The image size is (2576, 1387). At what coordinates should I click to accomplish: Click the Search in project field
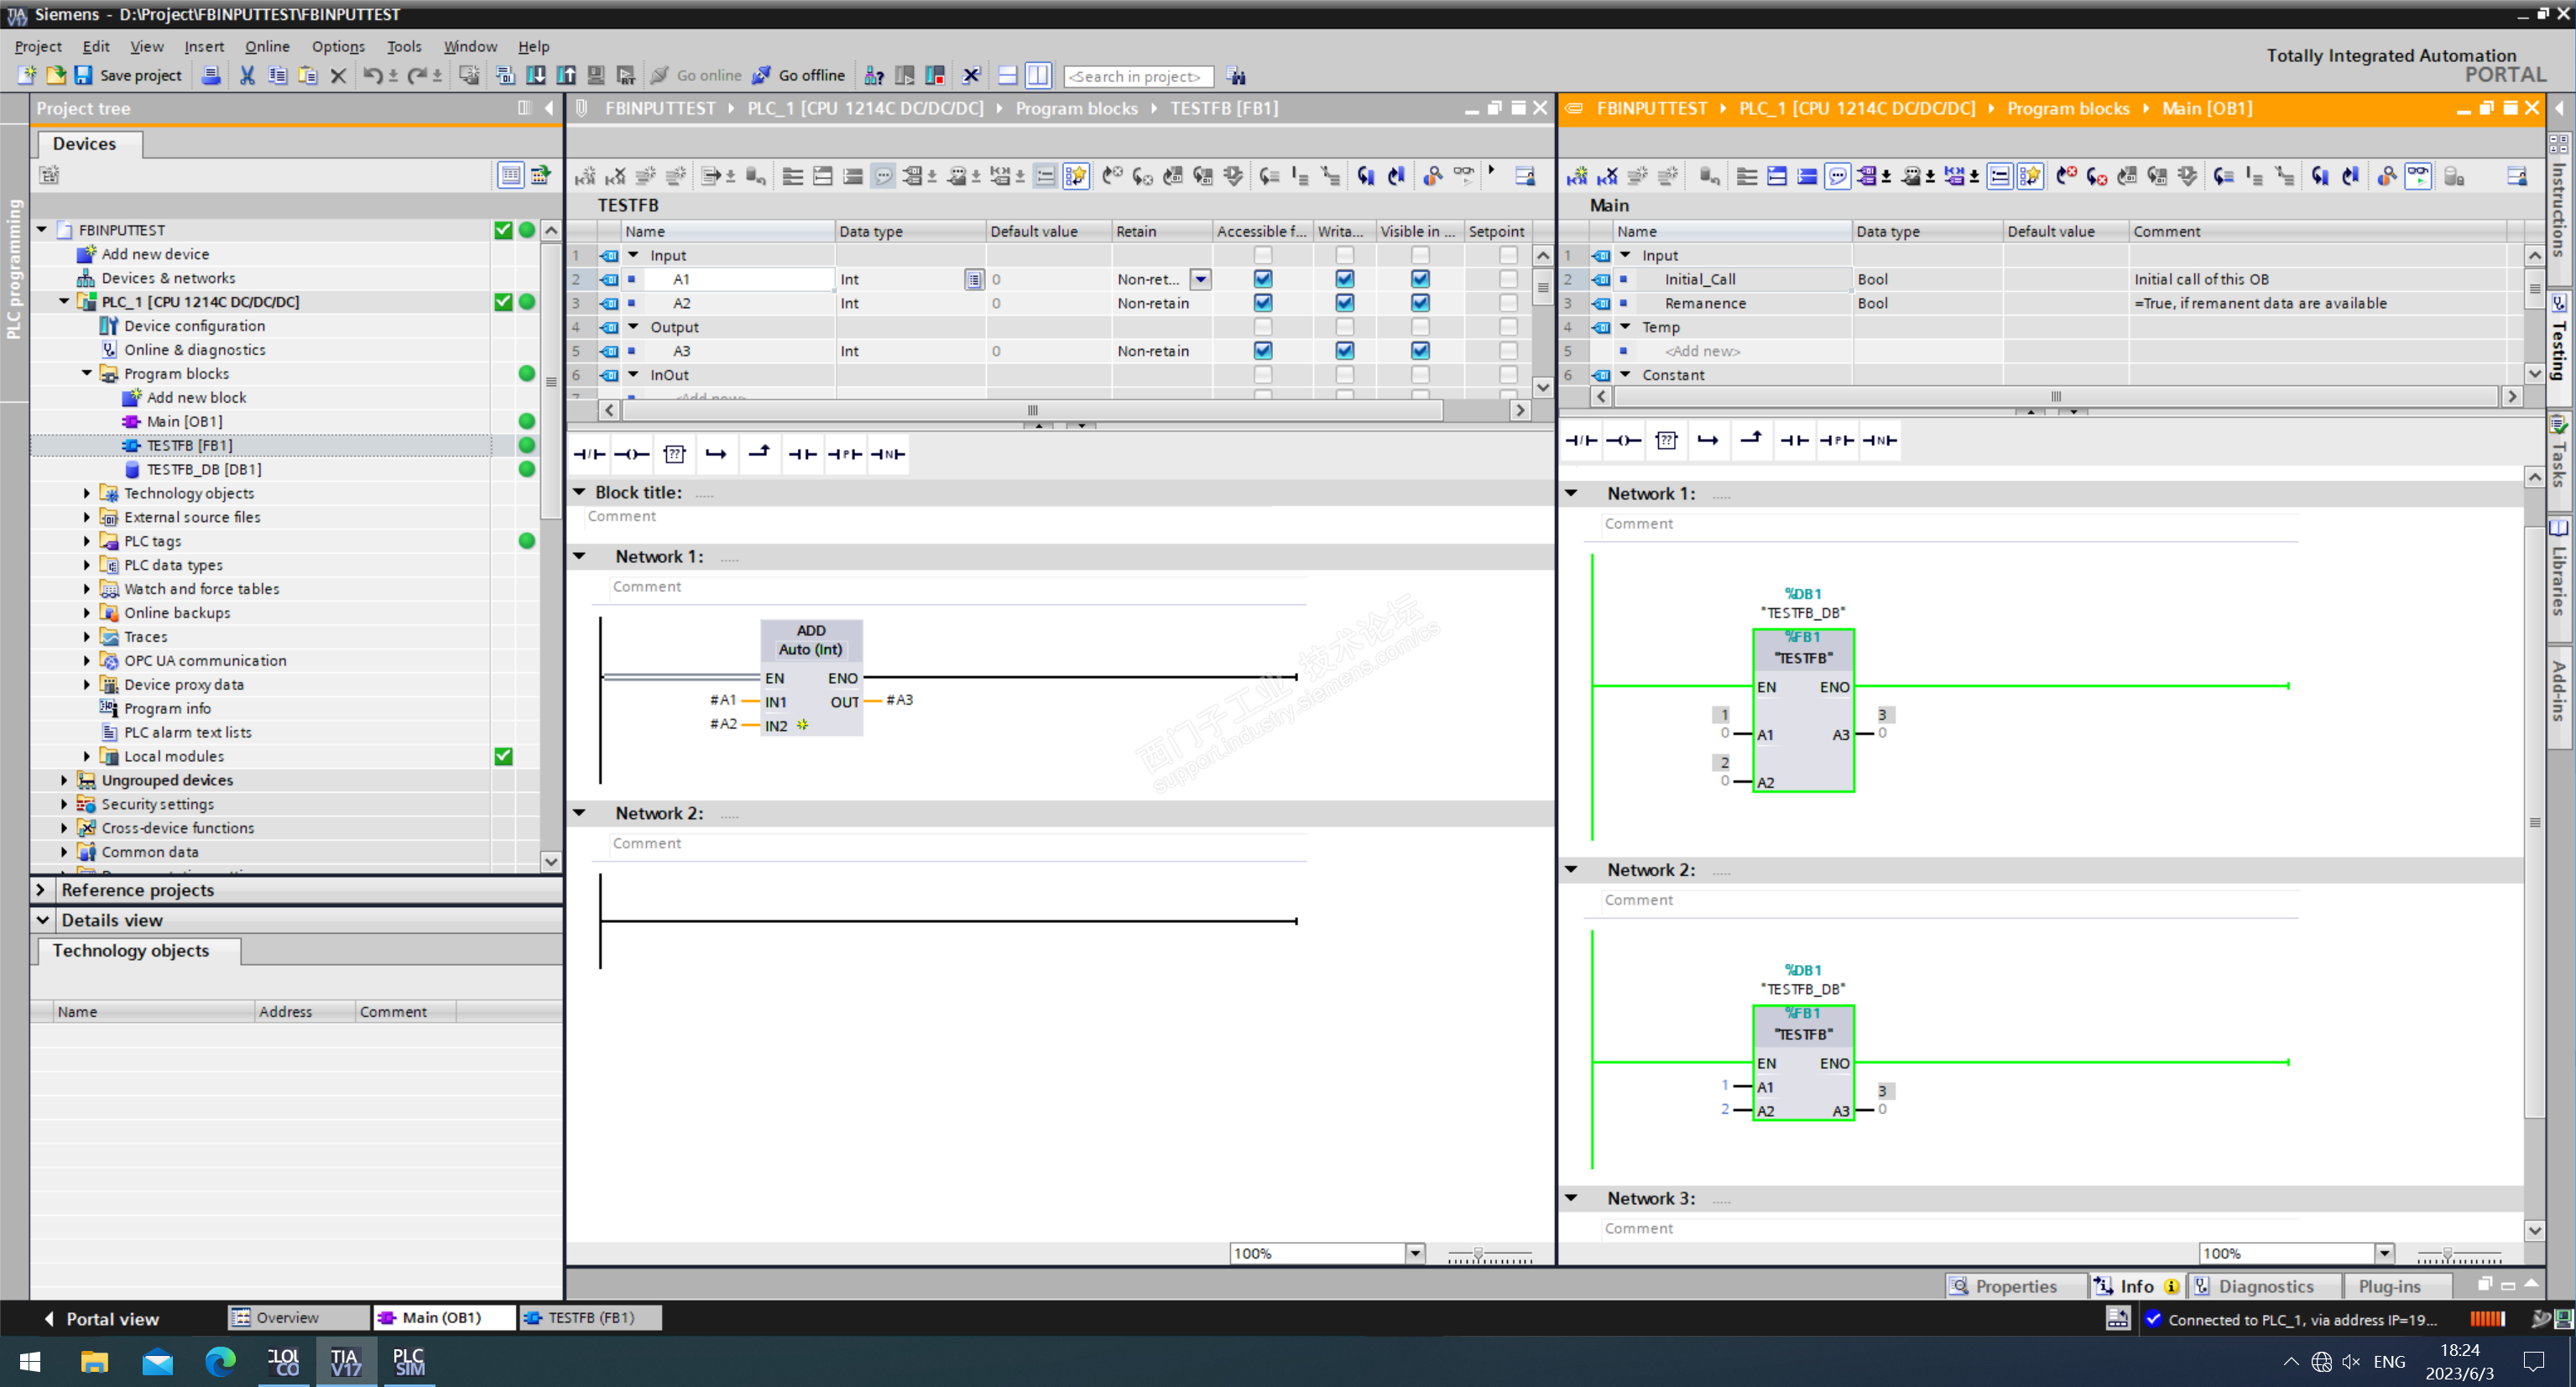pos(1137,76)
